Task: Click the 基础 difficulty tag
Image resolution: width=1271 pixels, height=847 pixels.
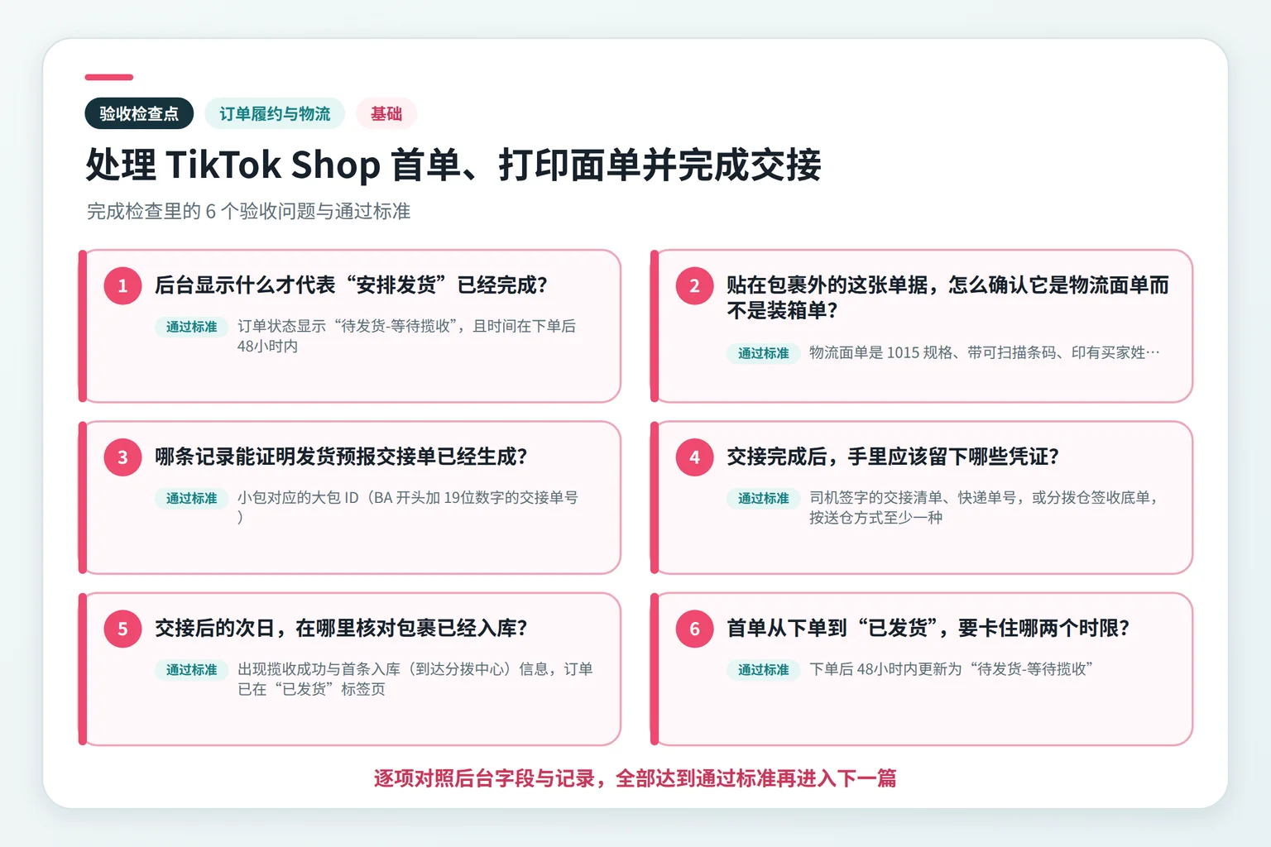Action: 386,113
